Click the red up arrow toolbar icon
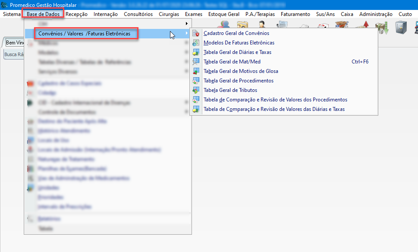This screenshot has height=252, width=418. [363, 25]
